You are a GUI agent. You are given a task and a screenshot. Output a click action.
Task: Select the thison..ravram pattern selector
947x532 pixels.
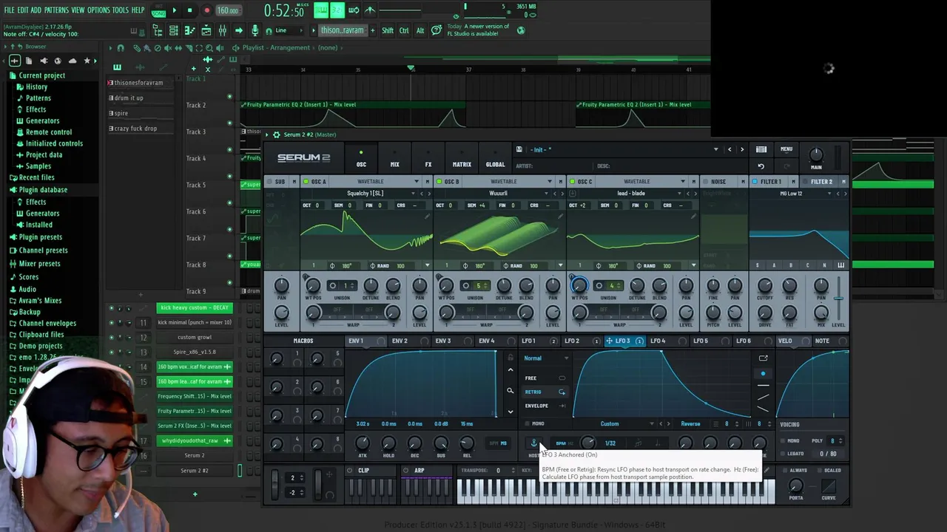(342, 30)
